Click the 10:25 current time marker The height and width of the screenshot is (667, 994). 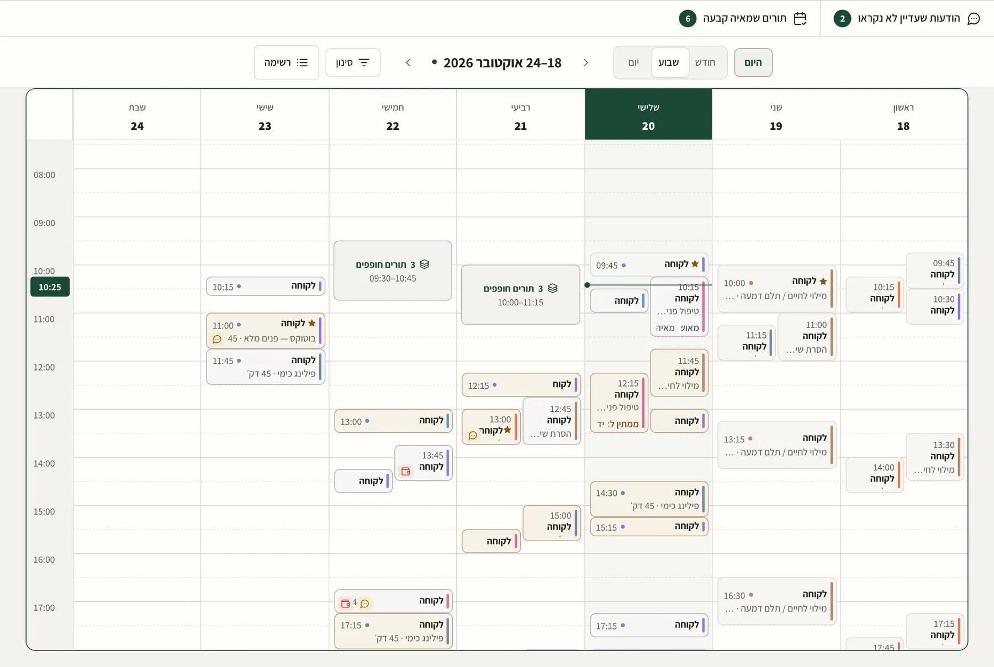pyautogui.click(x=50, y=287)
